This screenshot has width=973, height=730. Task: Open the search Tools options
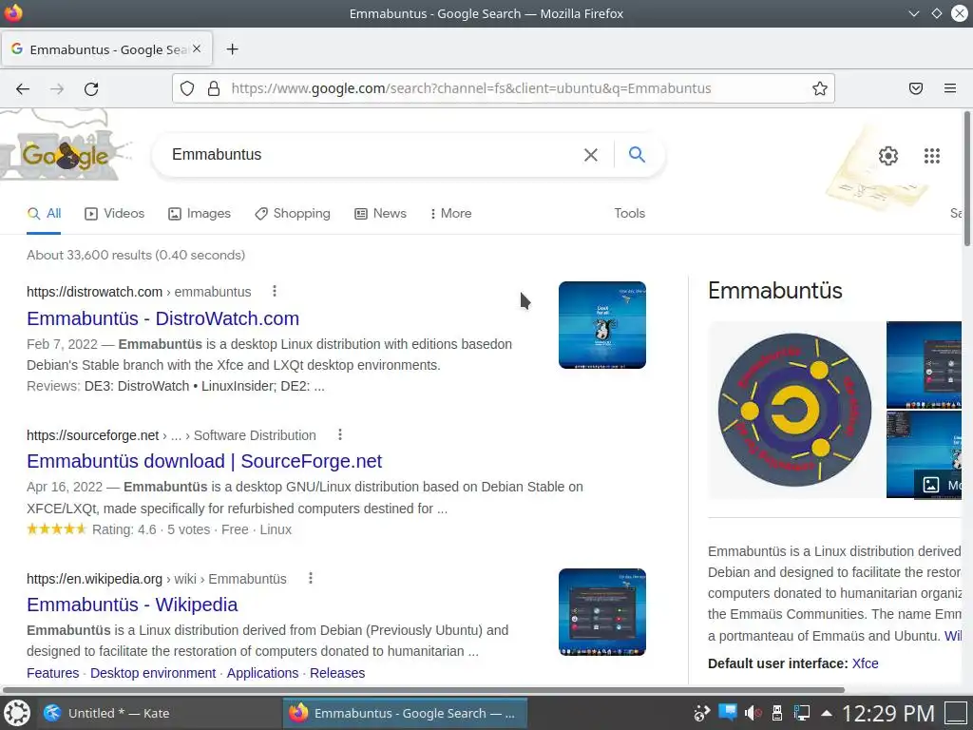click(630, 214)
